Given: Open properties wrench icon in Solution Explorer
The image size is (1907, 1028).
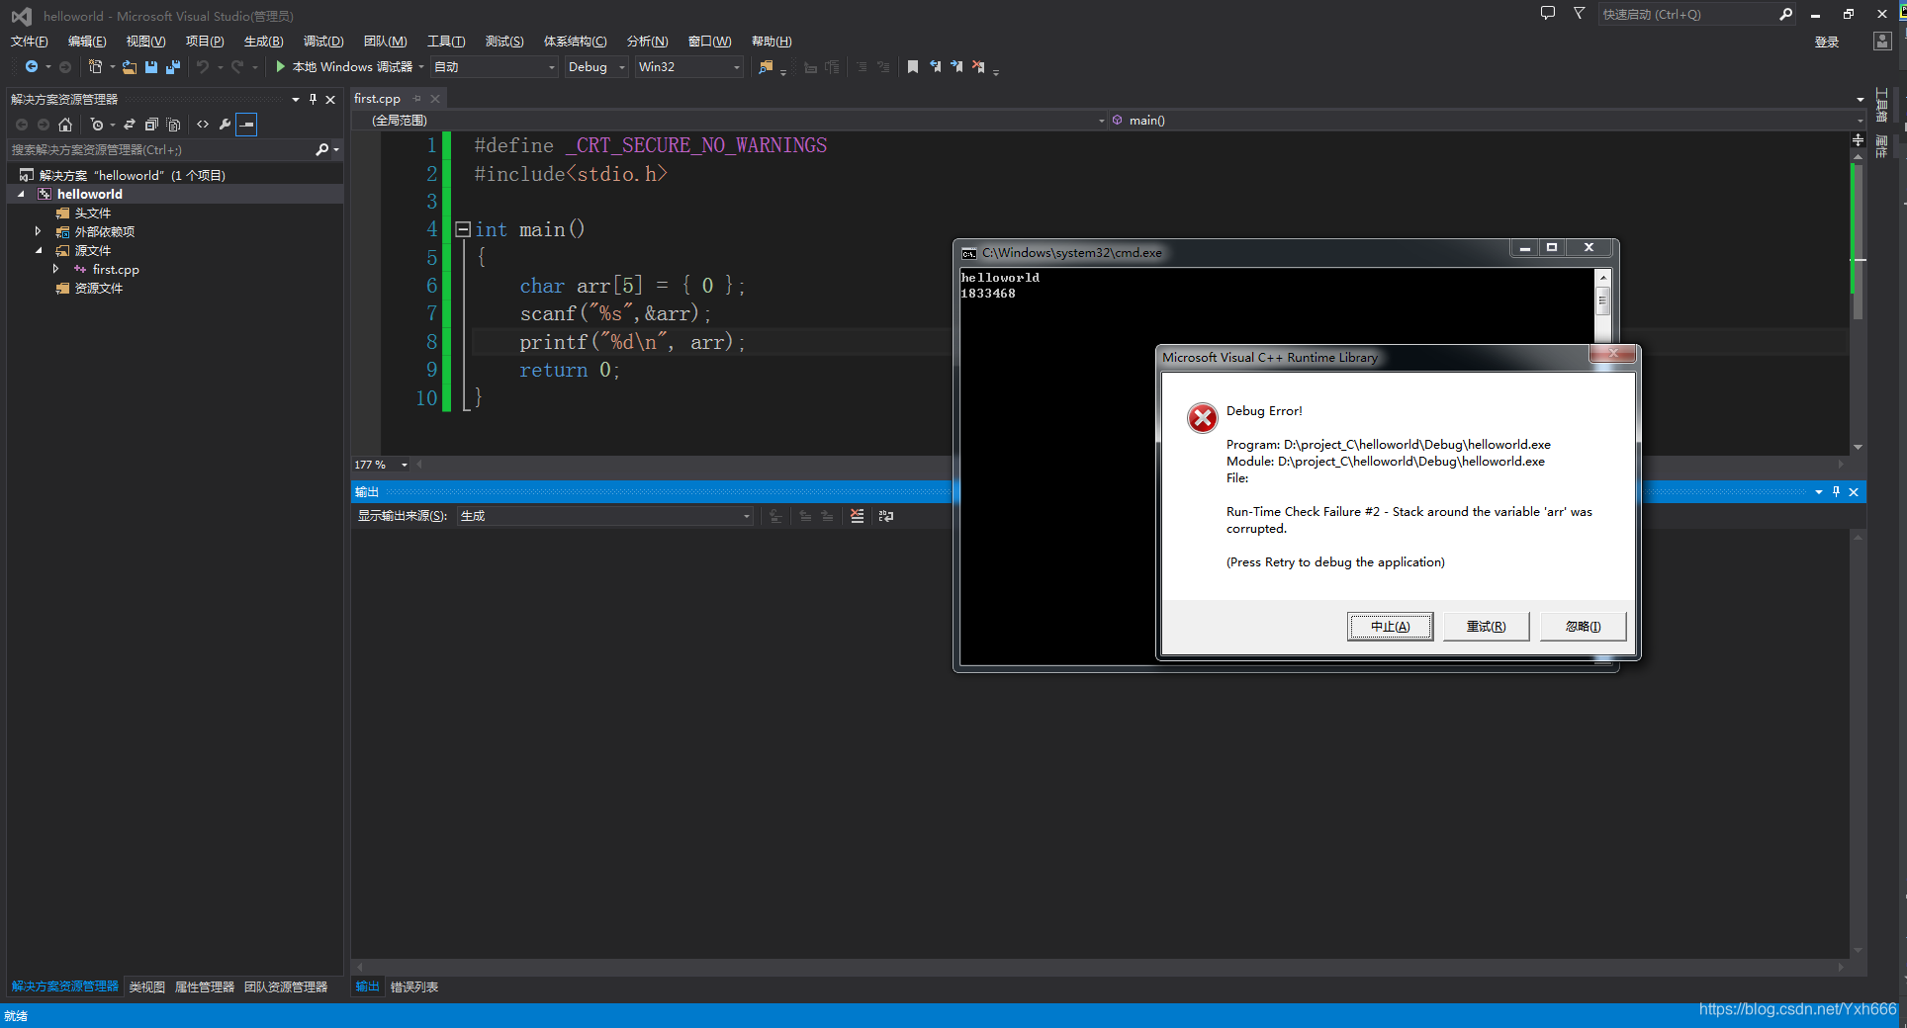Looking at the screenshot, I should pyautogui.click(x=225, y=125).
